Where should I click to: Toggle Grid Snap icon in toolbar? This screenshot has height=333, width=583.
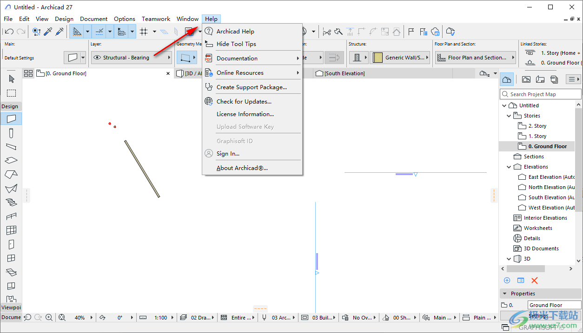tap(144, 32)
